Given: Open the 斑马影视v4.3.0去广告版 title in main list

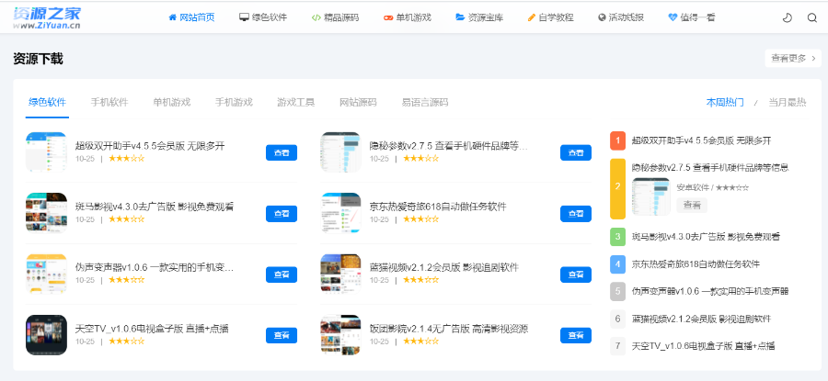Looking at the screenshot, I should [155, 207].
